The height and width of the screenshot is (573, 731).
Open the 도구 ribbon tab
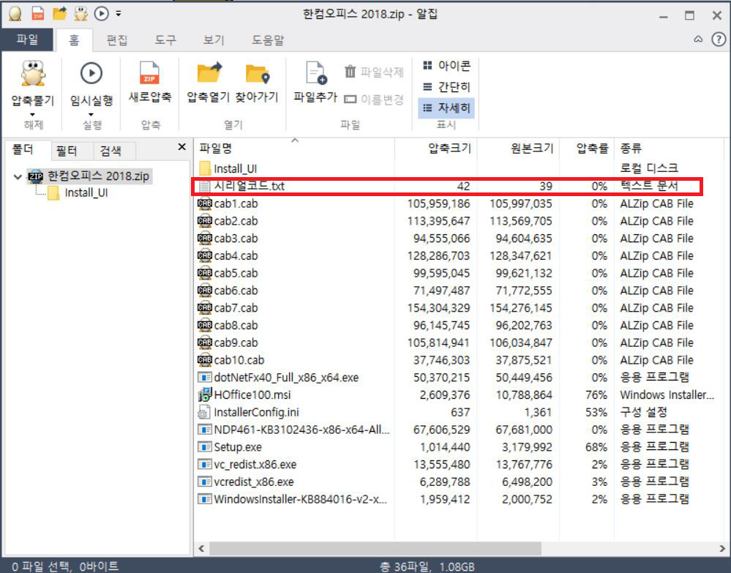point(165,40)
